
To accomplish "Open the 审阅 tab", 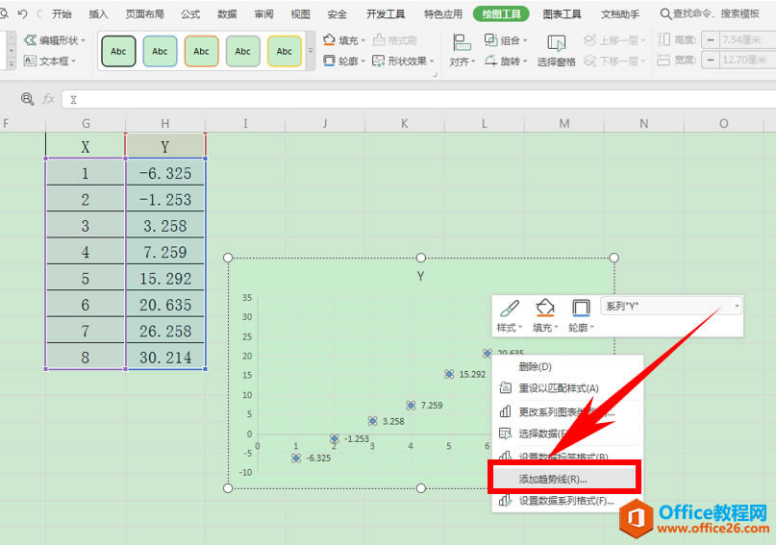I will pos(263,13).
